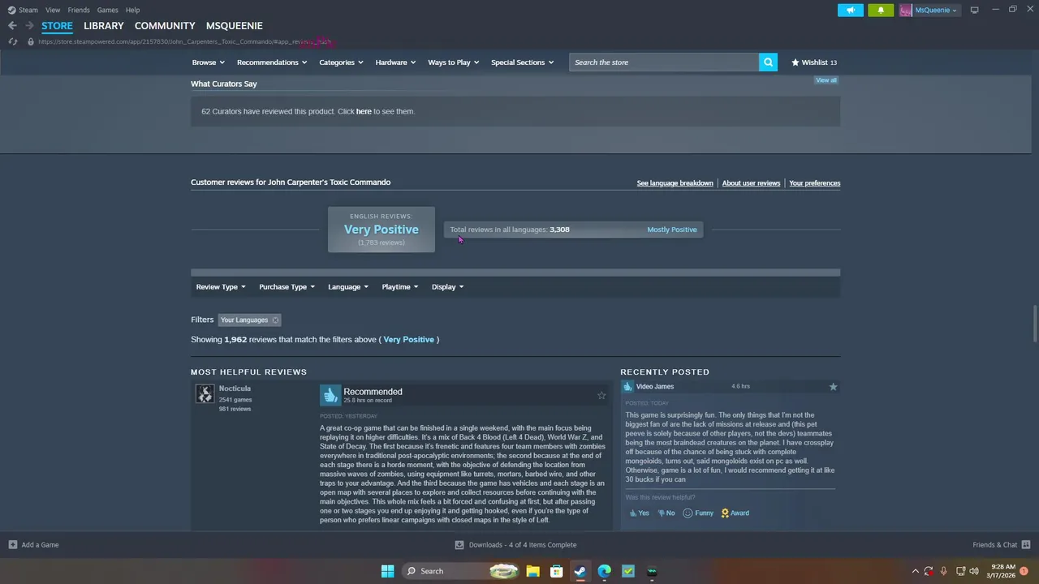This screenshot has width=1039, height=584.
Task: Open Microsoft Edge from taskbar
Action: point(605,571)
